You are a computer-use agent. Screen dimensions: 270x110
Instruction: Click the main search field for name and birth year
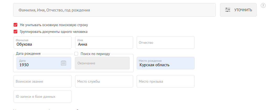114,10
